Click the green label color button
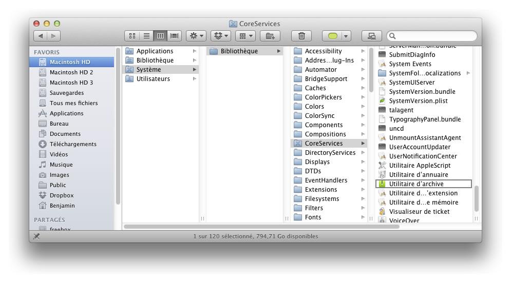Image resolution: width=511 pixels, height=283 pixels. click(x=332, y=36)
